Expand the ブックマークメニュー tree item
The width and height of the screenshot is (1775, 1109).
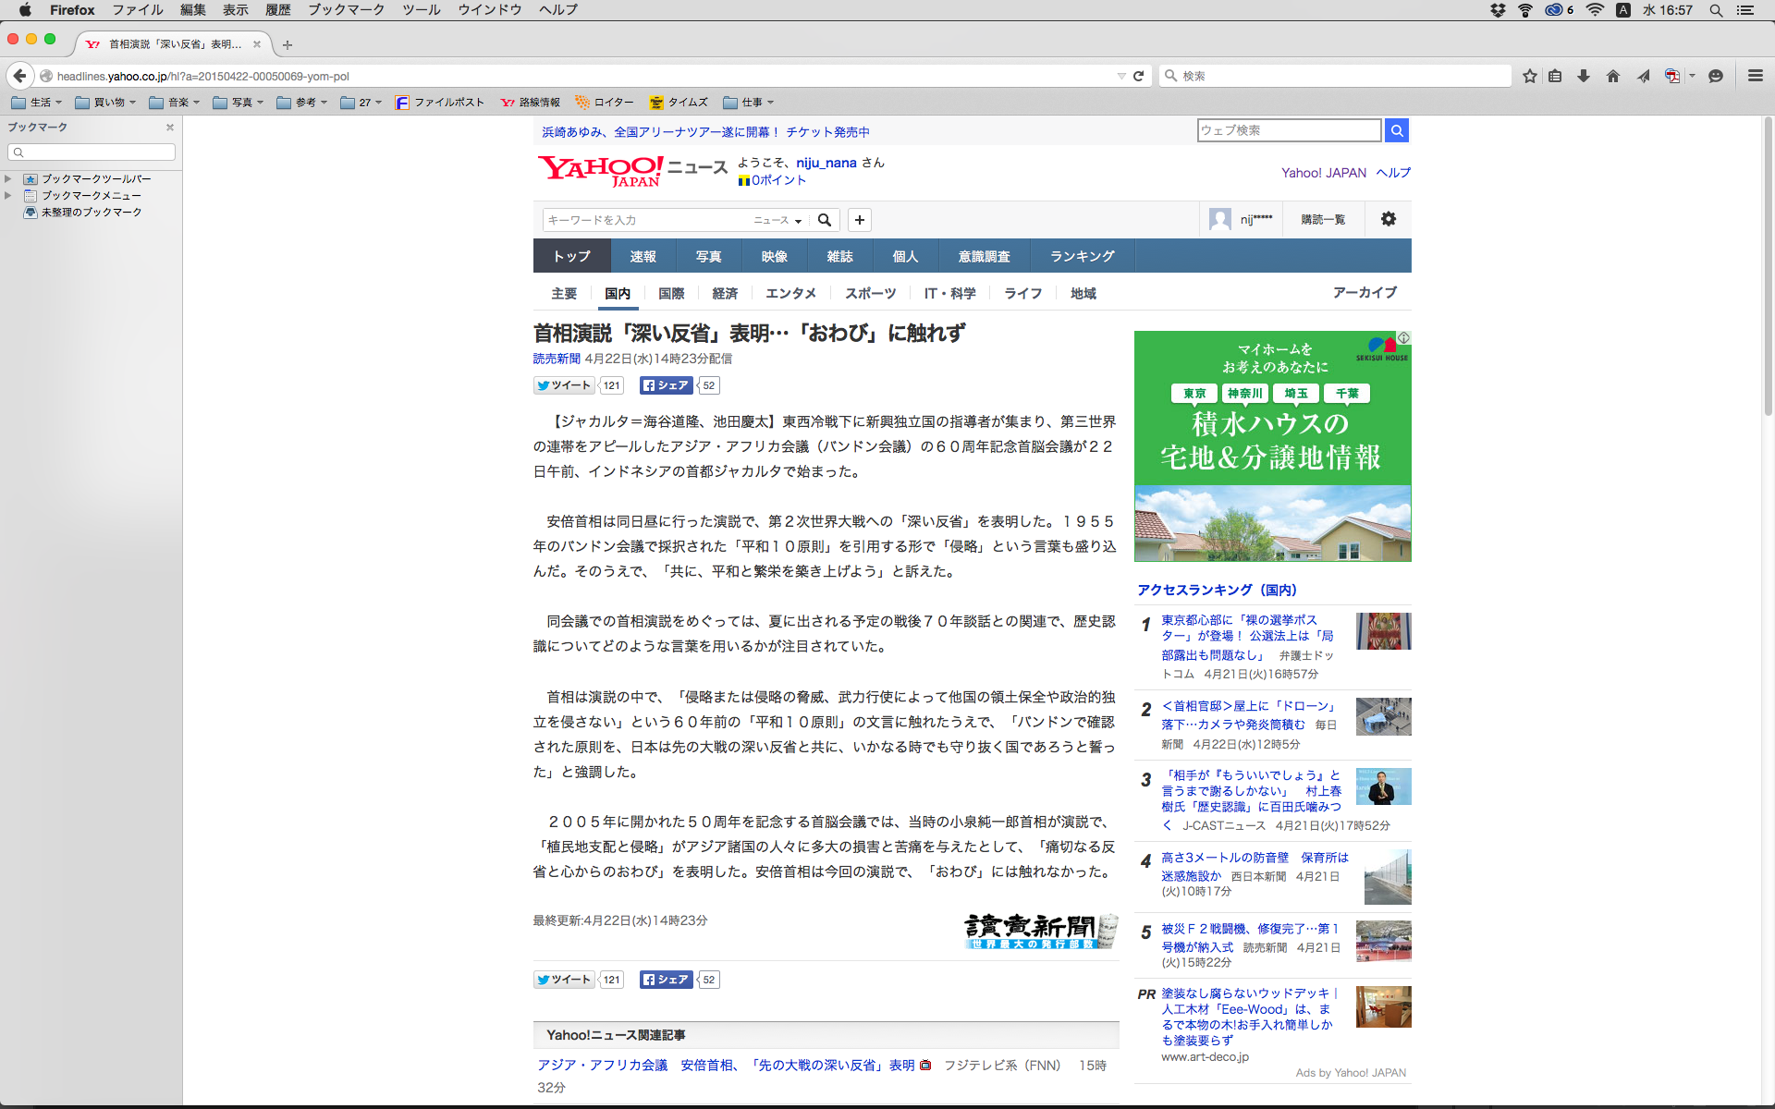[8, 195]
